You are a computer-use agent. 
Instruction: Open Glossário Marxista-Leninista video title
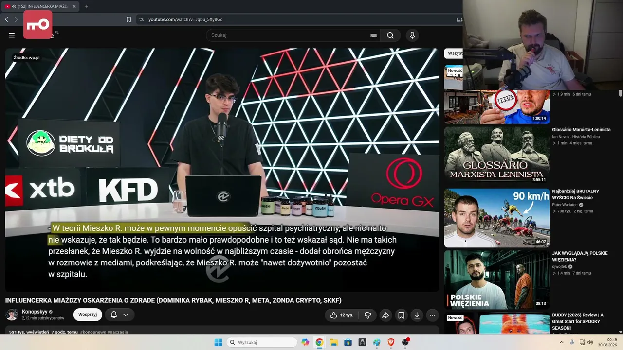pyautogui.click(x=581, y=130)
